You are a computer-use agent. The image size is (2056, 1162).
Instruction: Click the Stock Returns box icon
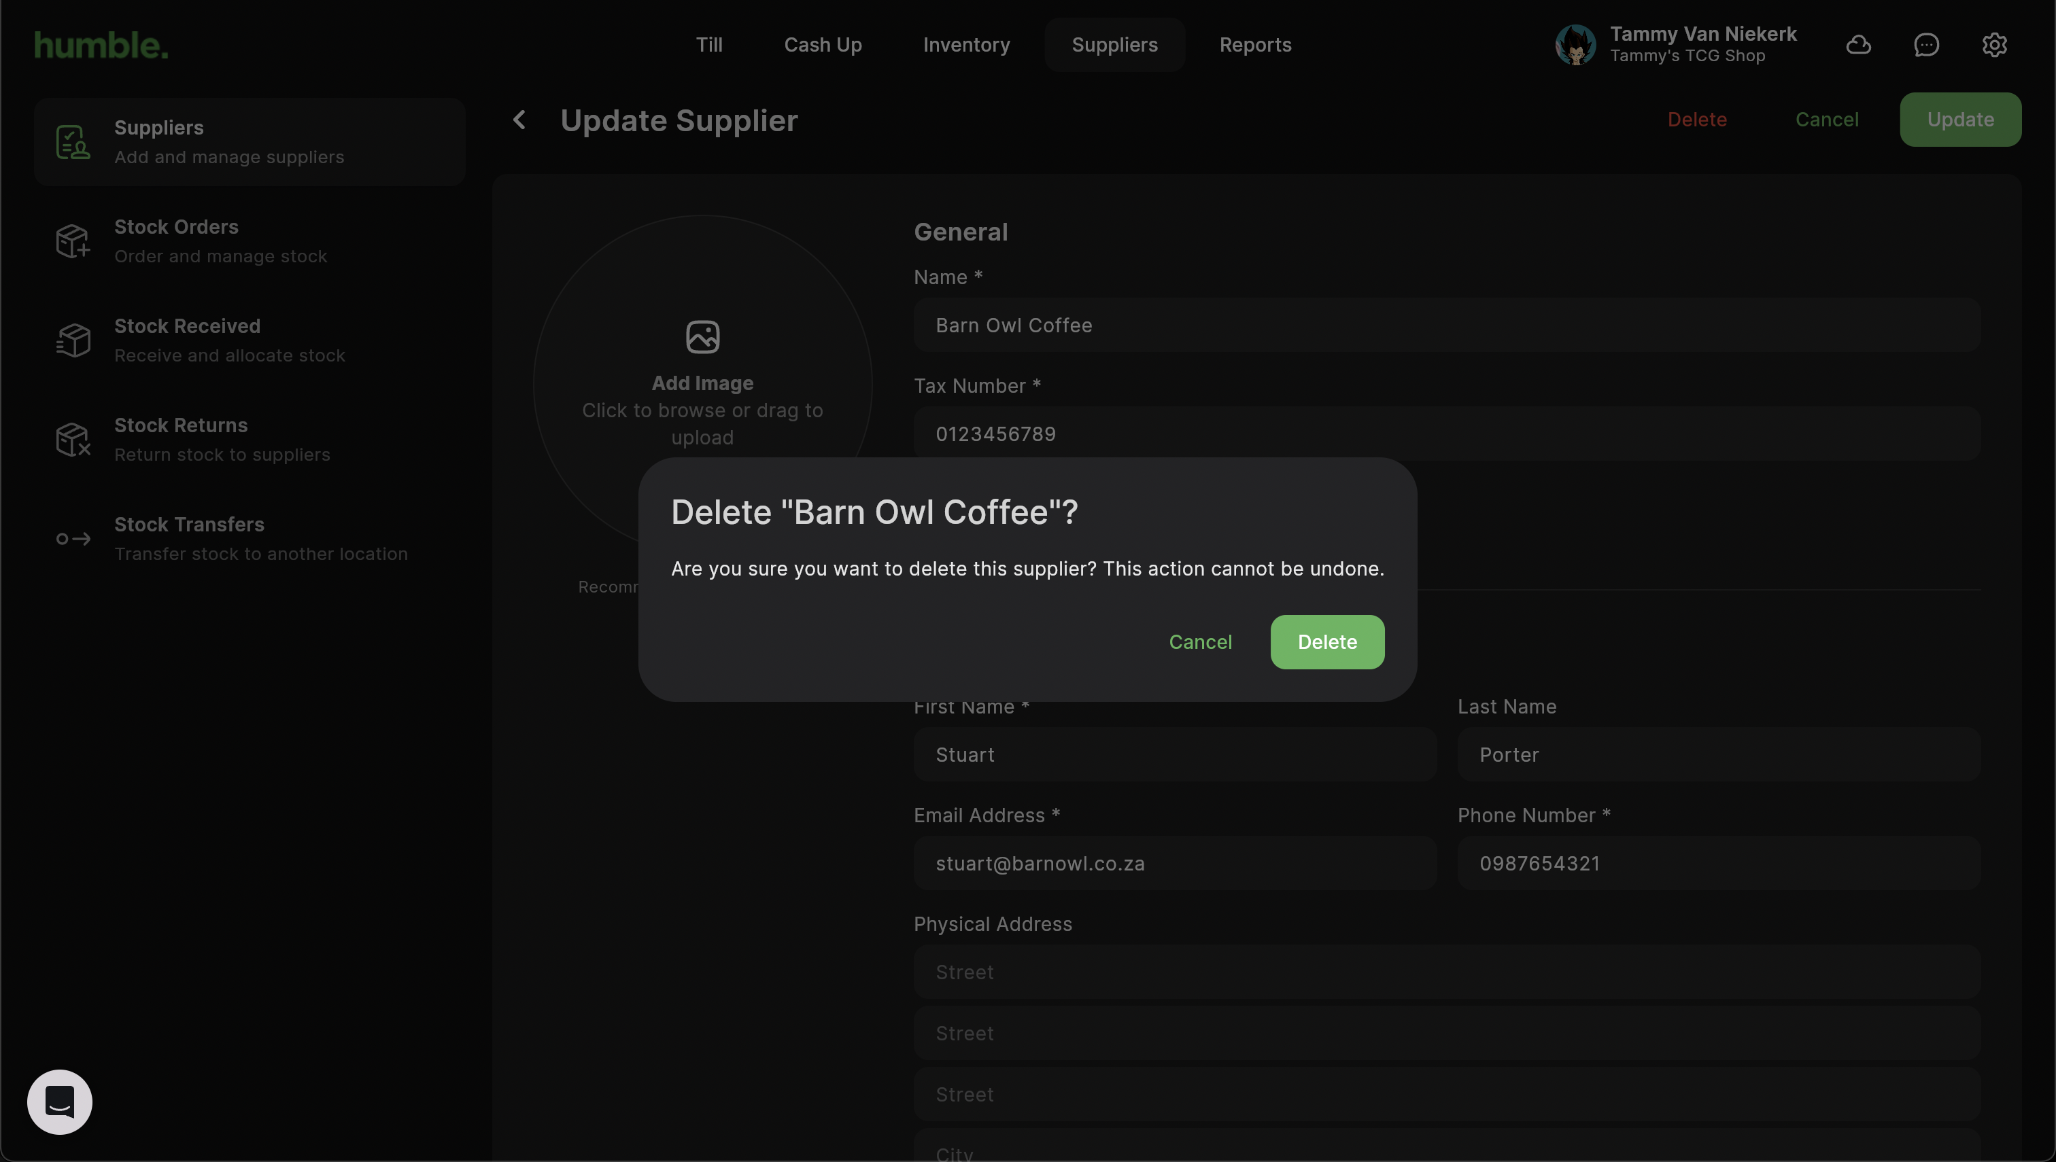[x=73, y=440]
